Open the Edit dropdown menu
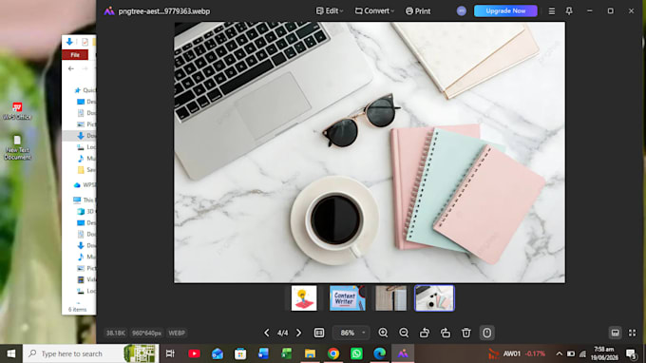The width and height of the screenshot is (646, 363). (330, 11)
